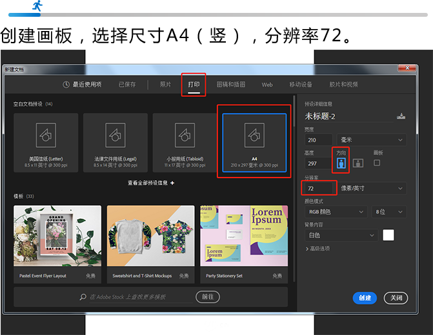Switch to the 移动设备 tab

[301, 85]
